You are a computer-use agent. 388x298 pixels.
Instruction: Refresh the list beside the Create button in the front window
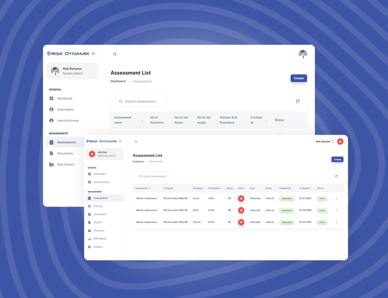coord(336,176)
